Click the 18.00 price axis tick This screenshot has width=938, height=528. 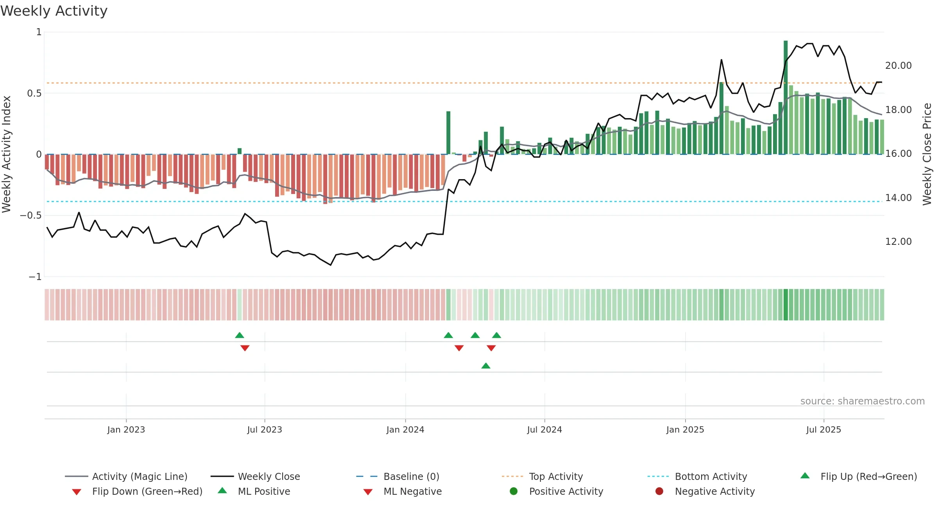(899, 110)
